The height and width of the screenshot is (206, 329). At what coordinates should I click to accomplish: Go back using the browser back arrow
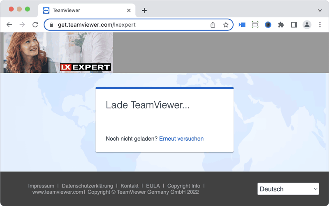click(9, 25)
